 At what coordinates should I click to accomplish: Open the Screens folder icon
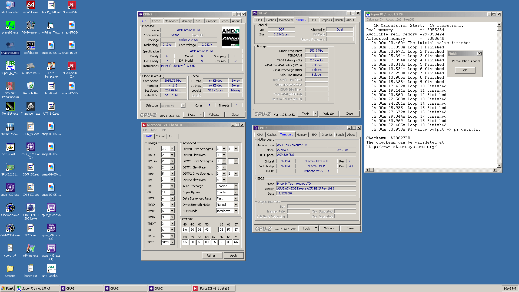pyautogui.click(x=10, y=271)
